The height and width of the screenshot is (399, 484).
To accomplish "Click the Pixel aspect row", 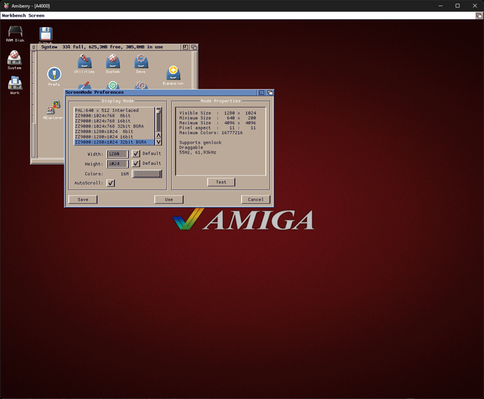I will [218, 128].
